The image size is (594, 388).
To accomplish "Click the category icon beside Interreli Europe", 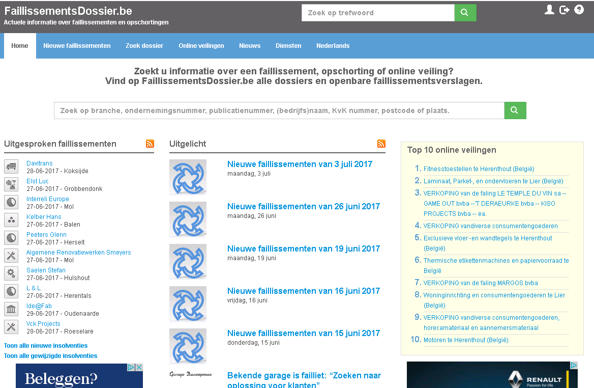I will (11, 202).
